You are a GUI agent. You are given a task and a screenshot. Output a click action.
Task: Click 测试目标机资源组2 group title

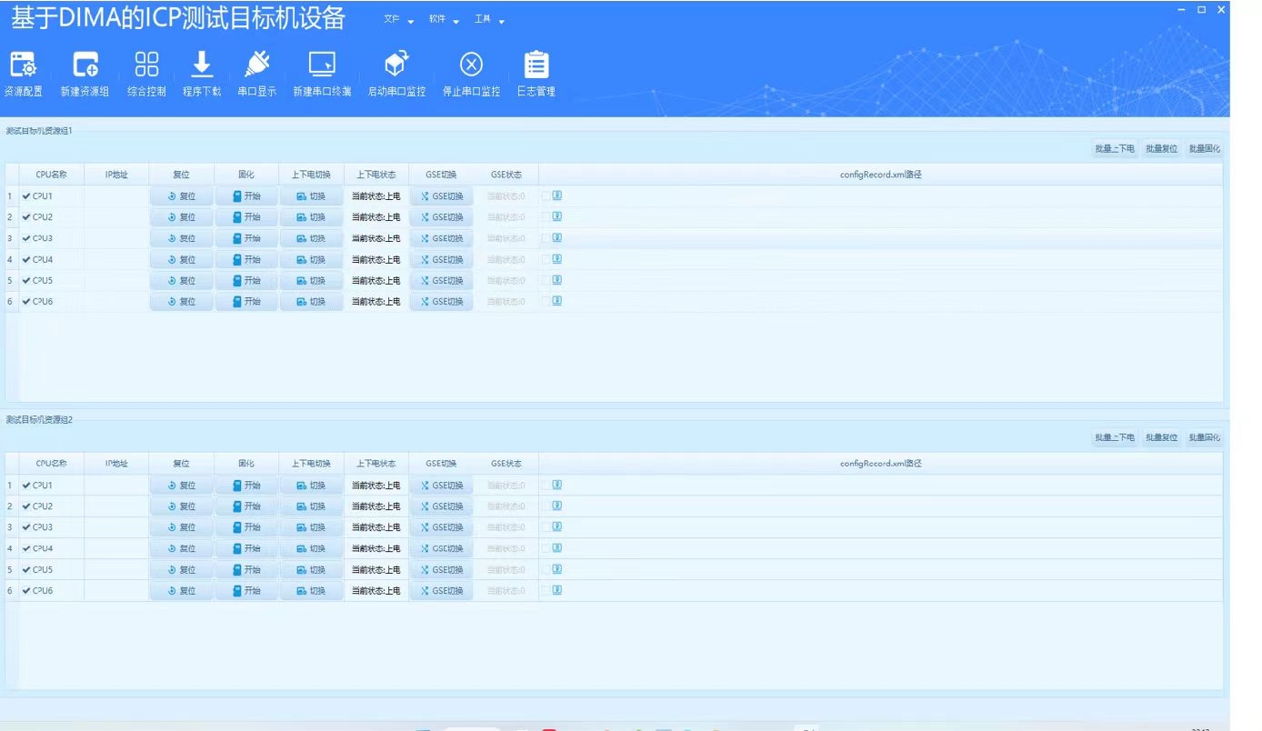point(39,420)
